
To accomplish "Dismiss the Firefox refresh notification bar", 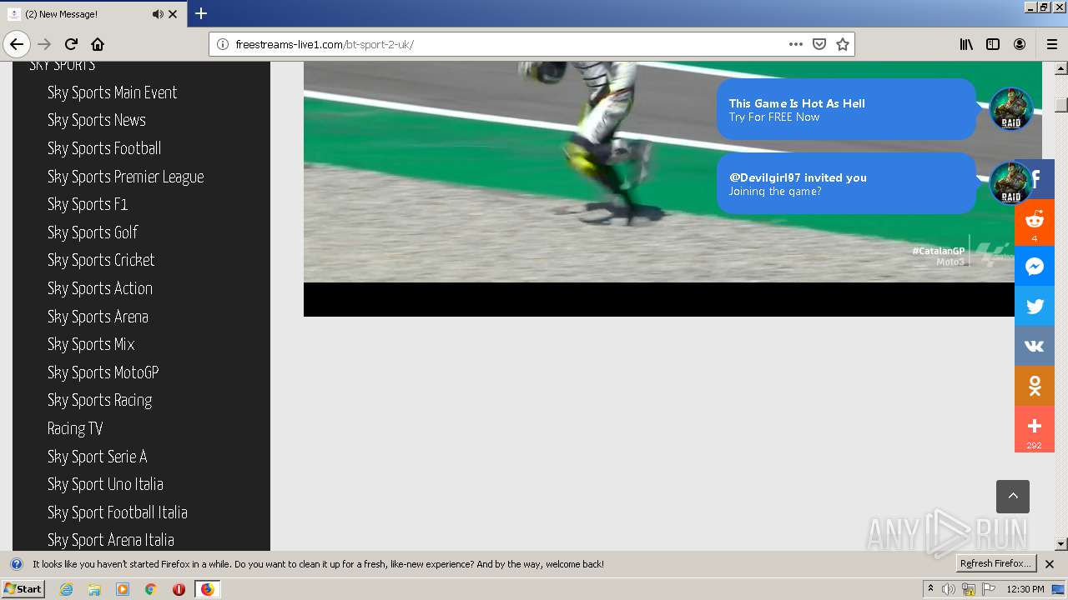I will click(x=1050, y=564).
